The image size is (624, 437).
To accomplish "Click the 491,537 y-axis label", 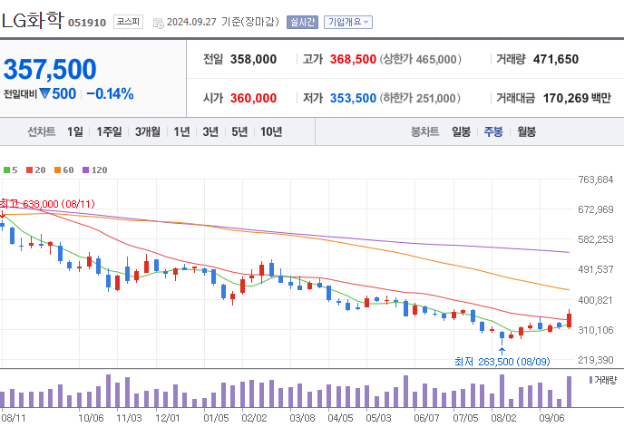I will [596, 269].
